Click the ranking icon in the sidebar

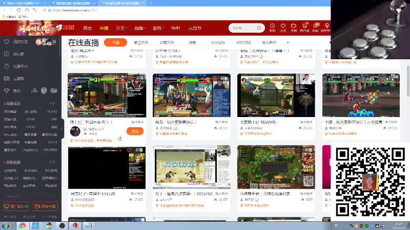7,54
